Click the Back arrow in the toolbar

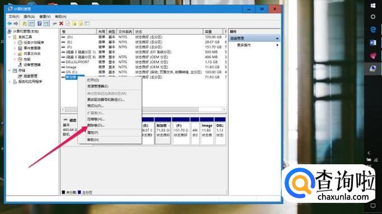[10, 23]
